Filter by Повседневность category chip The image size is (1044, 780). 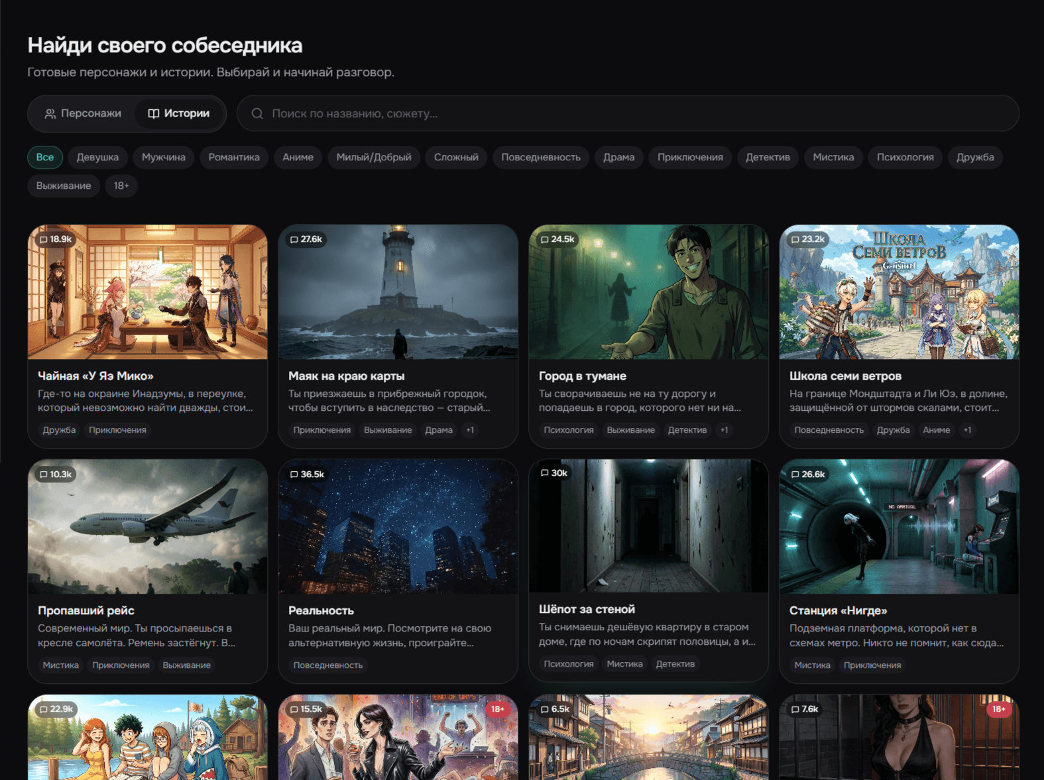[x=541, y=157]
